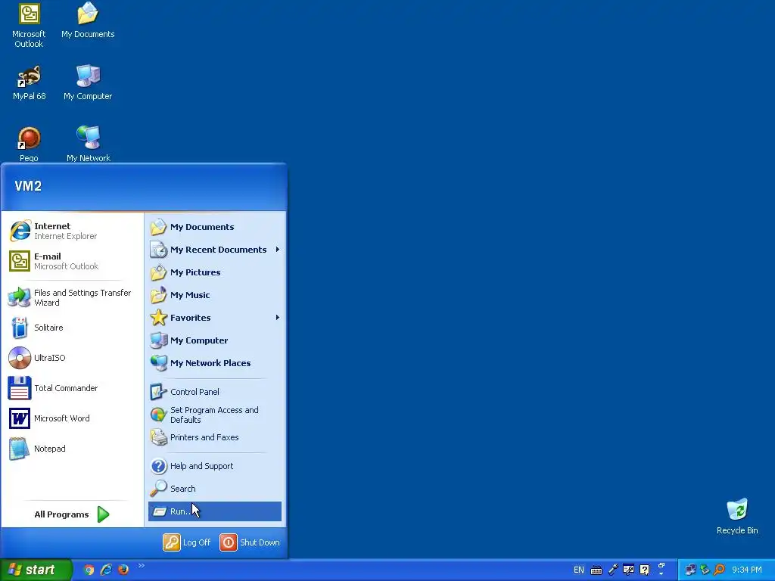Expand the All Programs list

pos(72,514)
